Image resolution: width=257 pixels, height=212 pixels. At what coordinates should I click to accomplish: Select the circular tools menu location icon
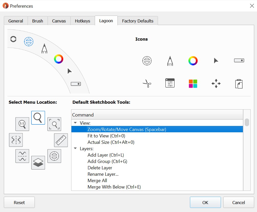54,156
